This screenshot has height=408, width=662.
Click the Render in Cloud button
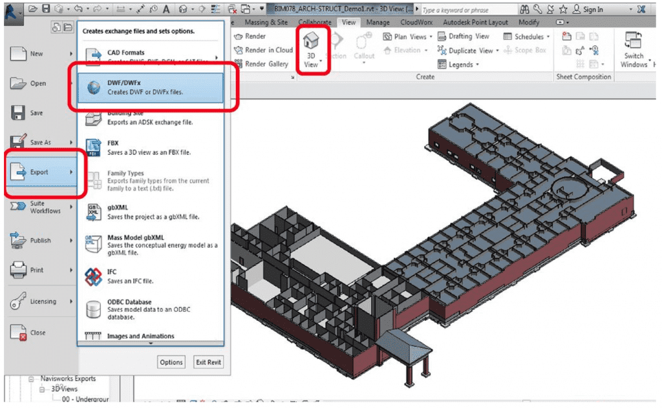pos(264,50)
